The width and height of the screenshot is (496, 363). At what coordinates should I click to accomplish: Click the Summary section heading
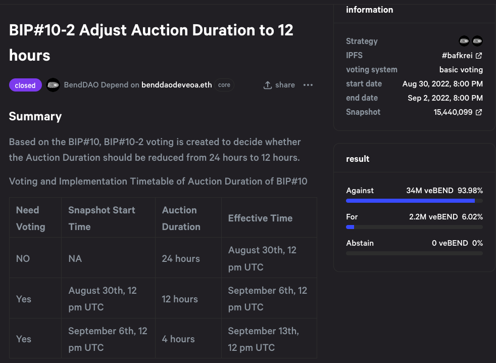(x=35, y=116)
